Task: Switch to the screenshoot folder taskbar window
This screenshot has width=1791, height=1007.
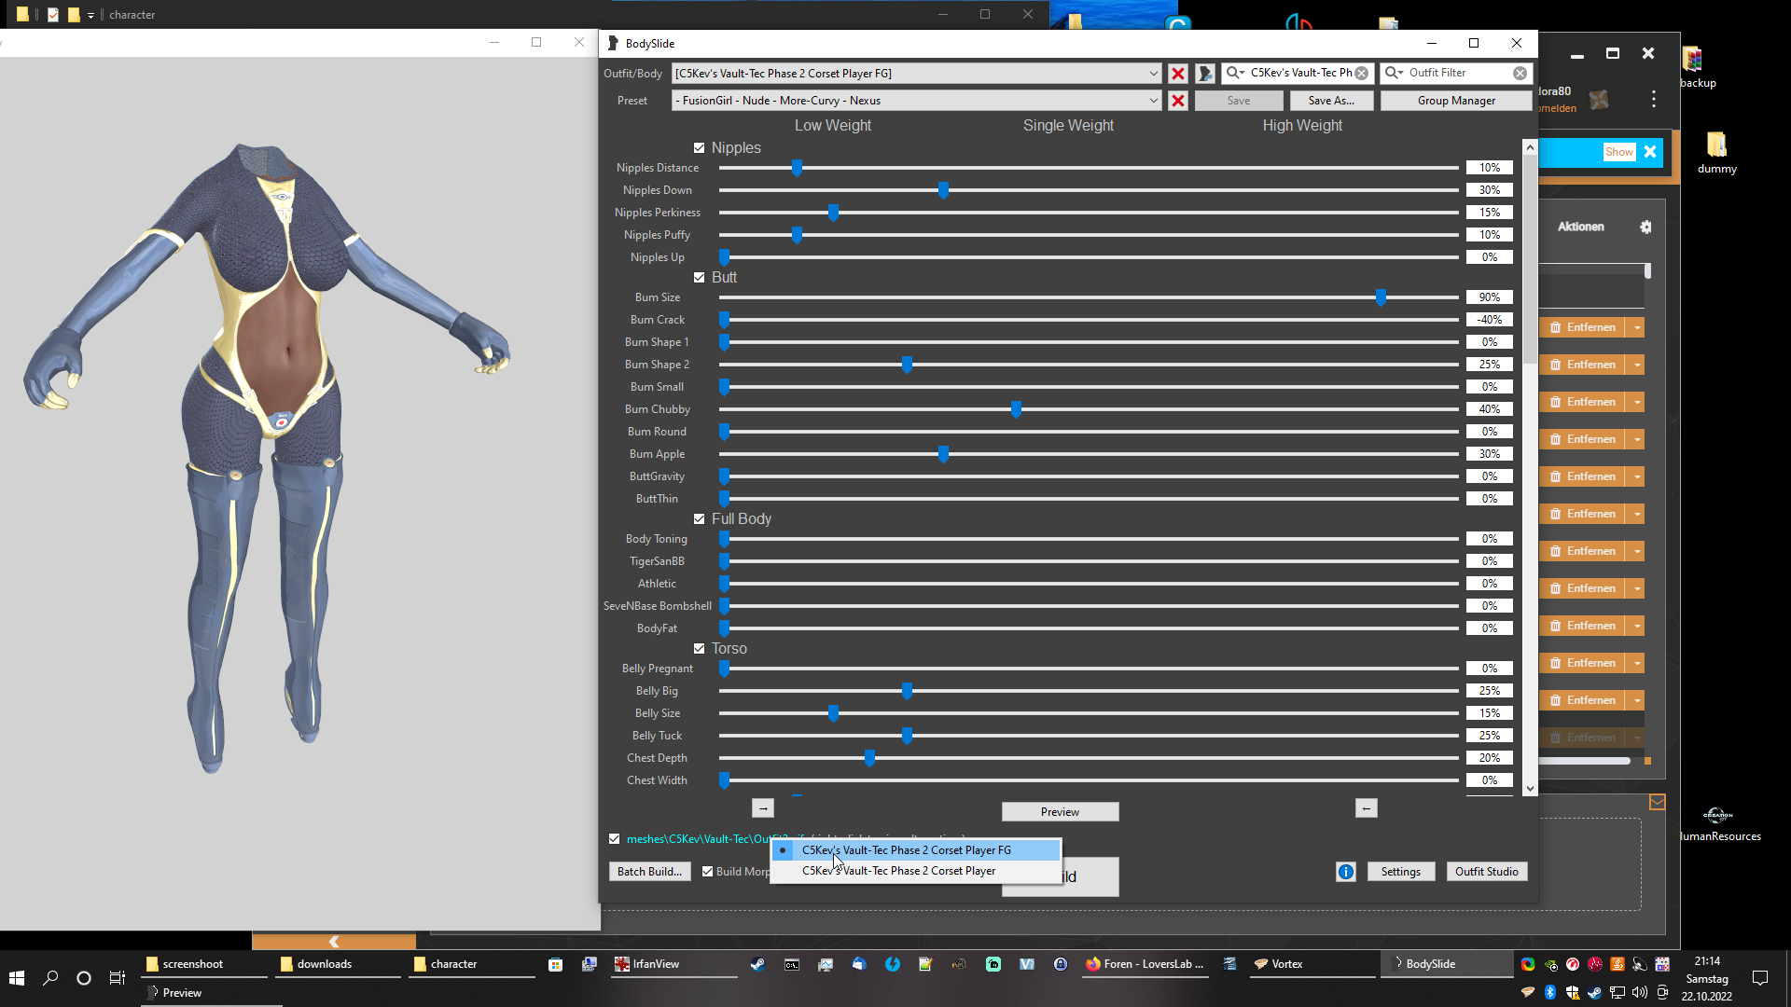Action: (x=203, y=964)
